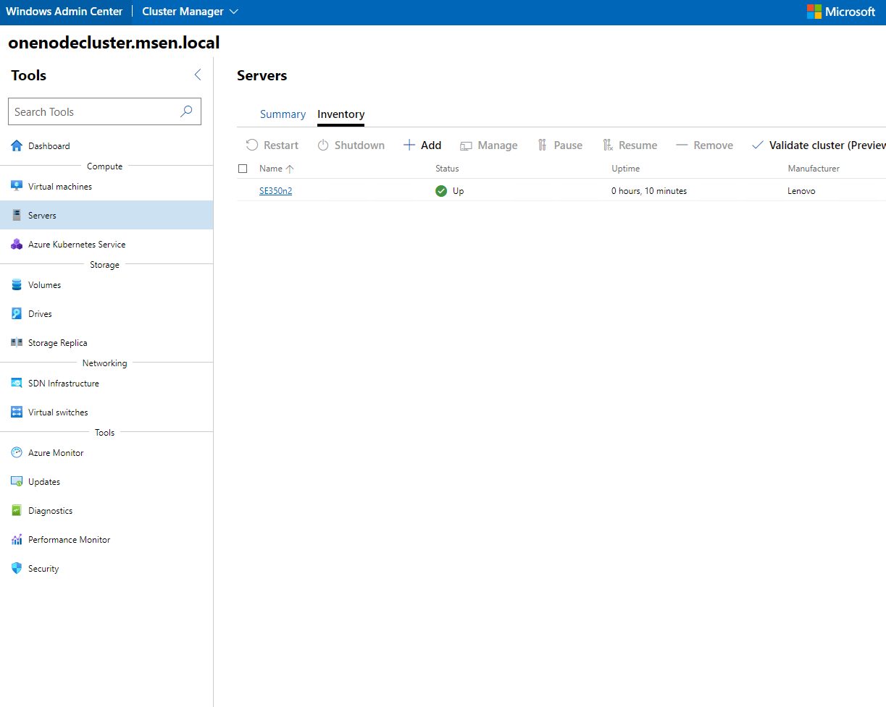
Task: Open the SE350n2 server details
Action: pyautogui.click(x=275, y=190)
